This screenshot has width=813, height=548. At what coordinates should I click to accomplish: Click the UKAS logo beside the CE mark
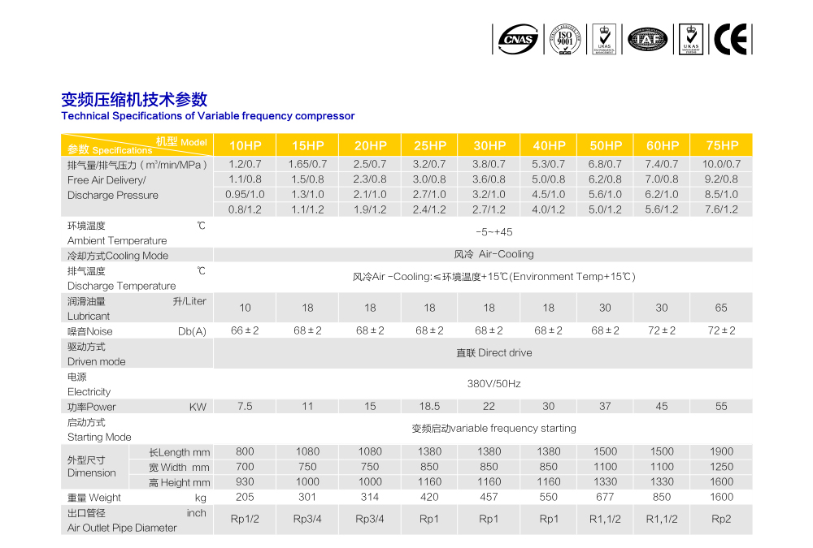tap(691, 39)
